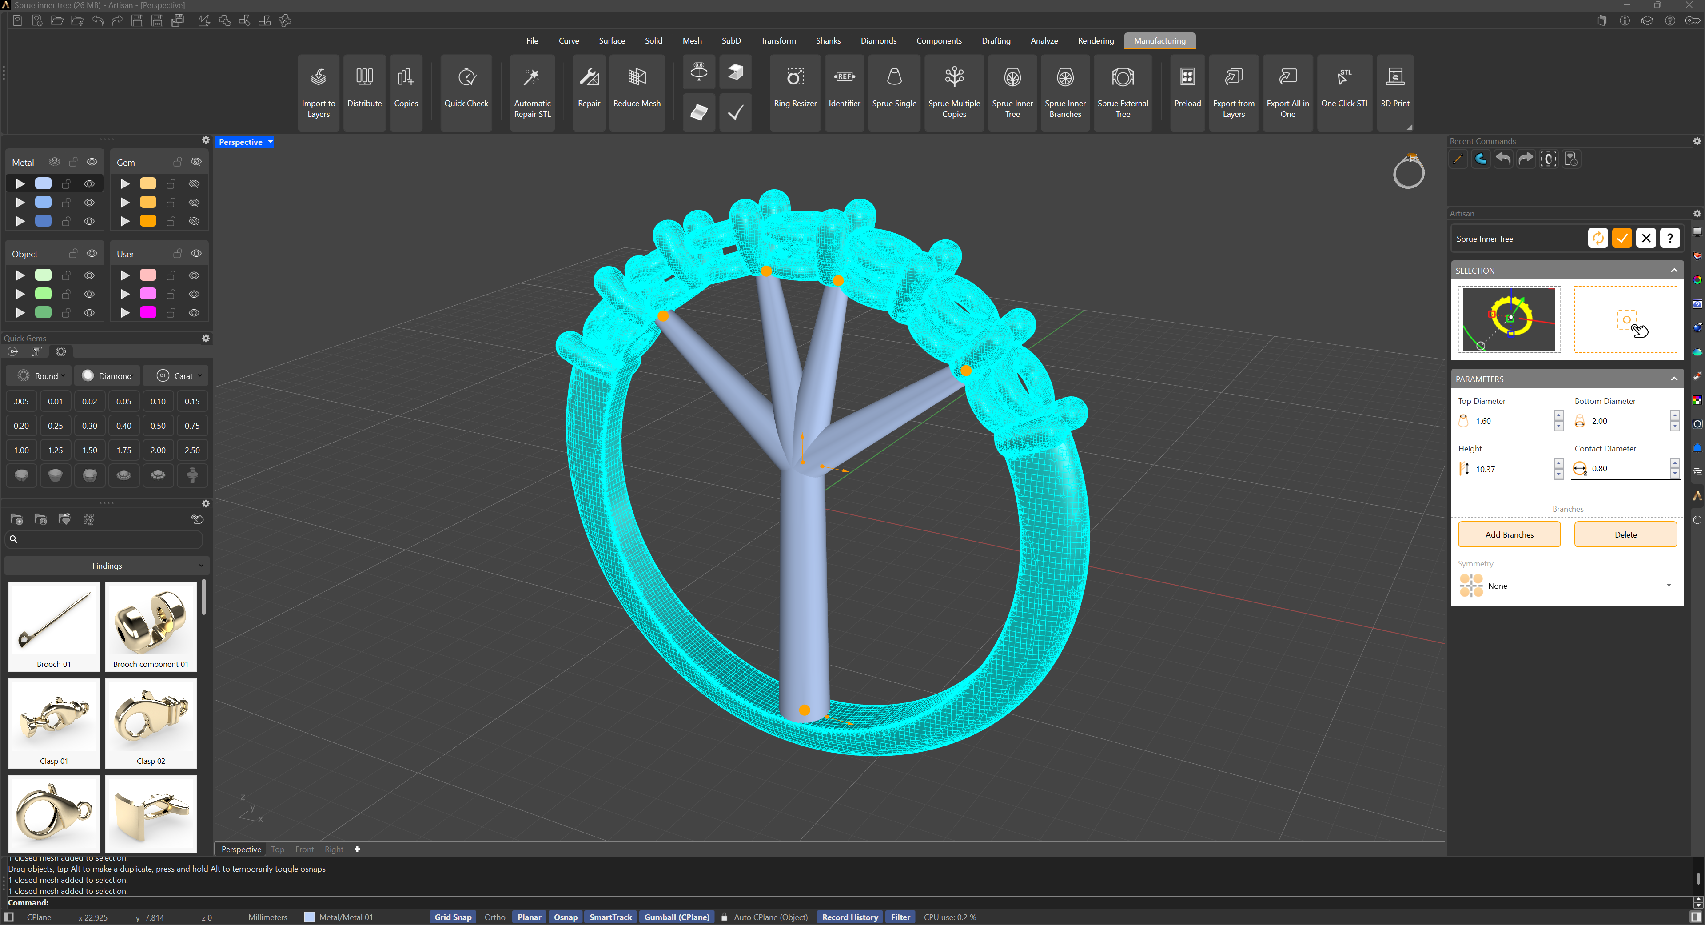
Task: Confirm the Sprue Inner Tree command
Action: click(1621, 239)
